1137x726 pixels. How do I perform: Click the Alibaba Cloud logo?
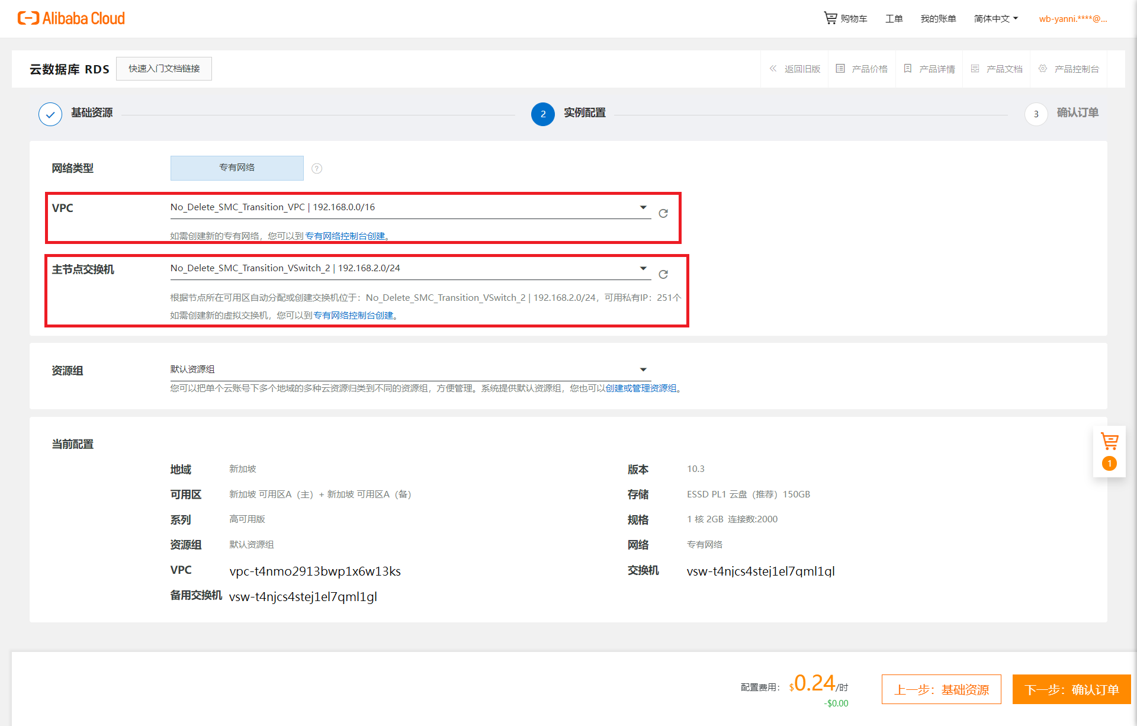tap(71, 18)
